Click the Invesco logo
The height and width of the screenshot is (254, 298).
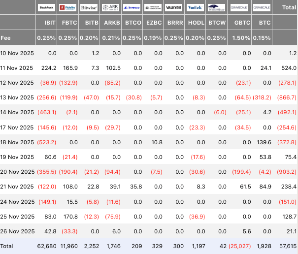point(132,7)
